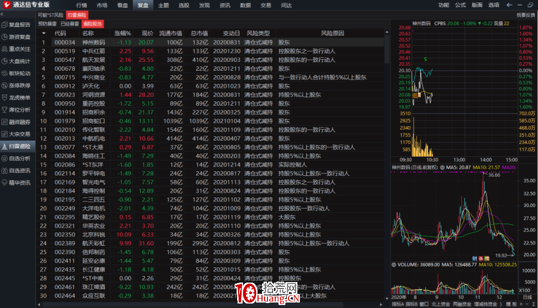Click the 融资融券 sidebar icon
The width and height of the screenshot is (538, 308).
(4, 122)
